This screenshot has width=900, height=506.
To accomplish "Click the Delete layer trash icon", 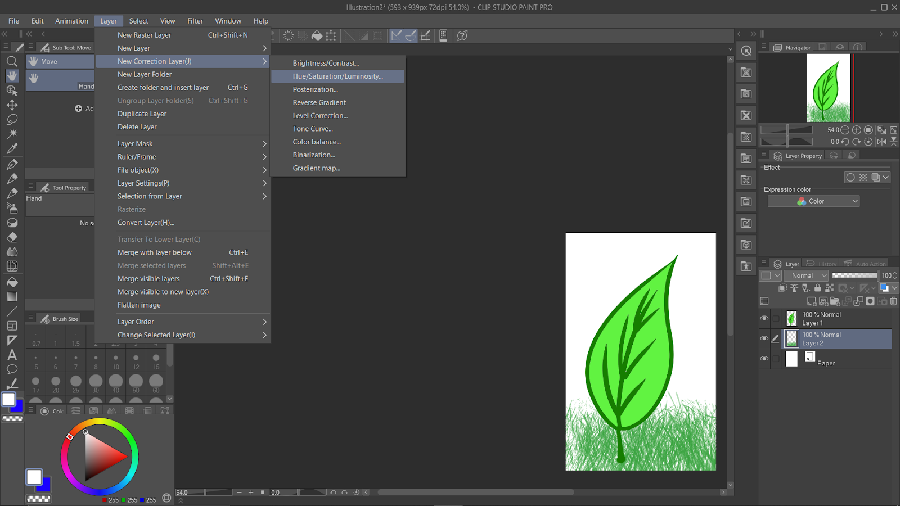I will [x=893, y=301].
